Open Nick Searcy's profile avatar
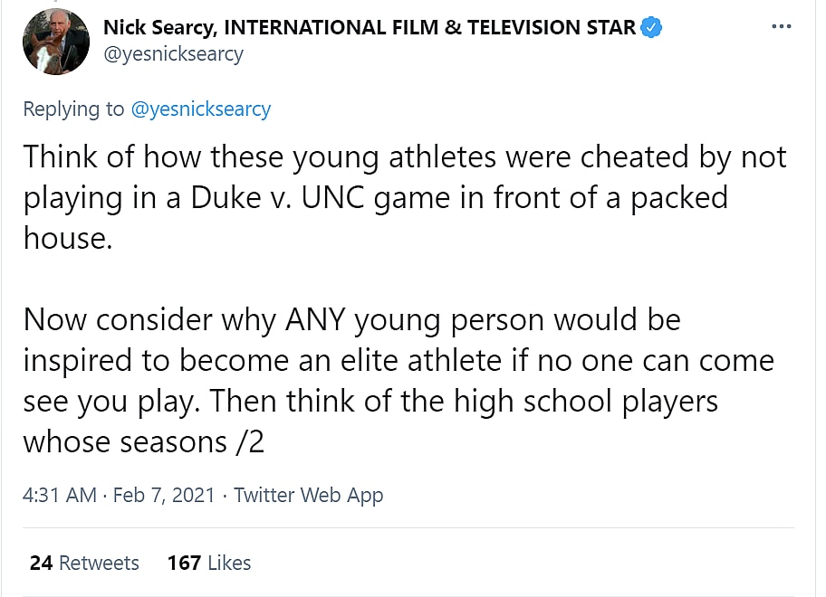The height and width of the screenshot is (597, 826). pyautogui.click(x=55, y=42)
